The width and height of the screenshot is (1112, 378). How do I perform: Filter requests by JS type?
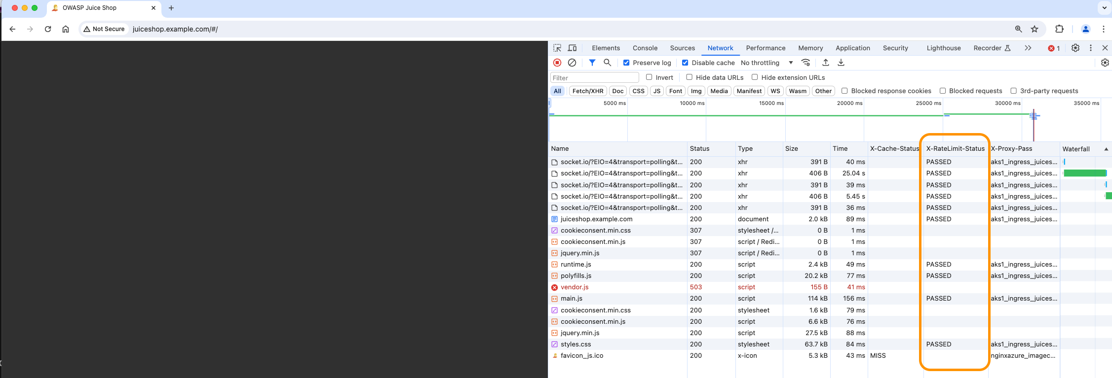pyautogui.click(x=656, y=91)
